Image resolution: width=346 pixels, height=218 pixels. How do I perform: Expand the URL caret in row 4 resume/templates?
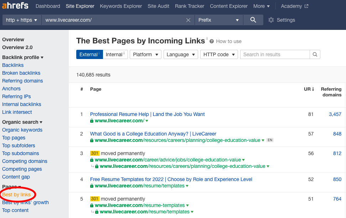[x=187, y=186]
